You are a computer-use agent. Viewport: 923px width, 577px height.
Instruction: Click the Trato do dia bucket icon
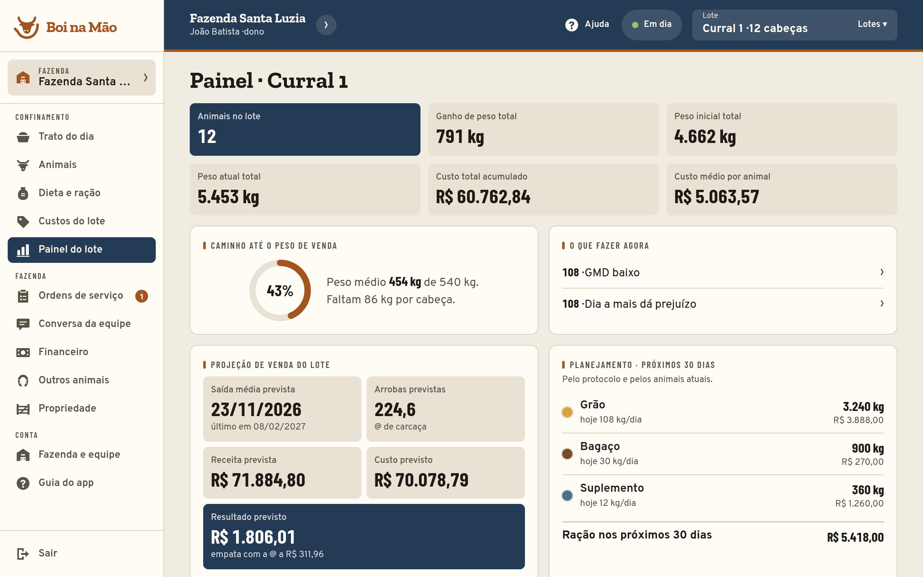pyautogui.click(x=23, y=137)
